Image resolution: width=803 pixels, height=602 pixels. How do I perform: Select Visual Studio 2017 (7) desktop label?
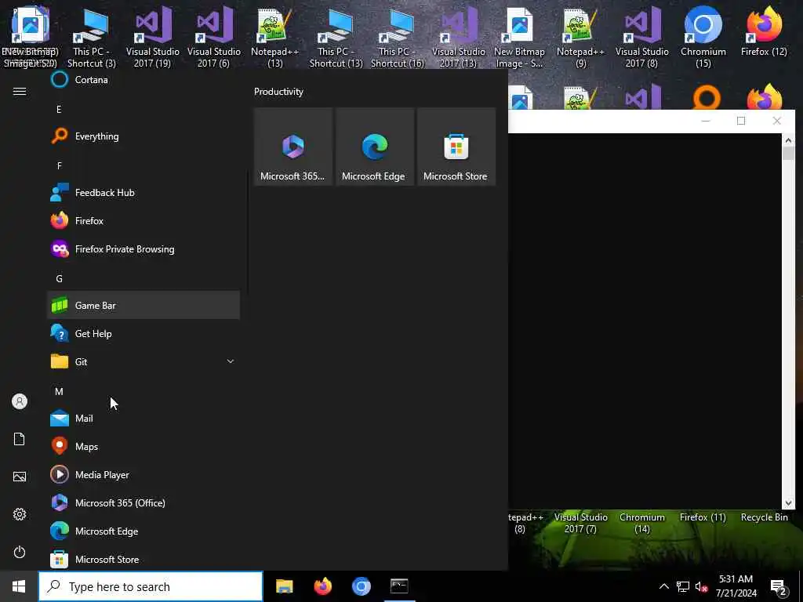pos(581,523)
